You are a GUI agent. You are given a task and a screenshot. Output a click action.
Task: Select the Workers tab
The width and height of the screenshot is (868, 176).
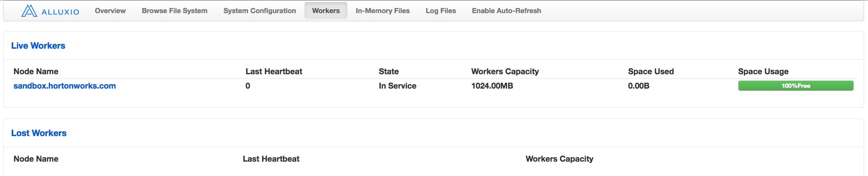(x=326, y=11)
